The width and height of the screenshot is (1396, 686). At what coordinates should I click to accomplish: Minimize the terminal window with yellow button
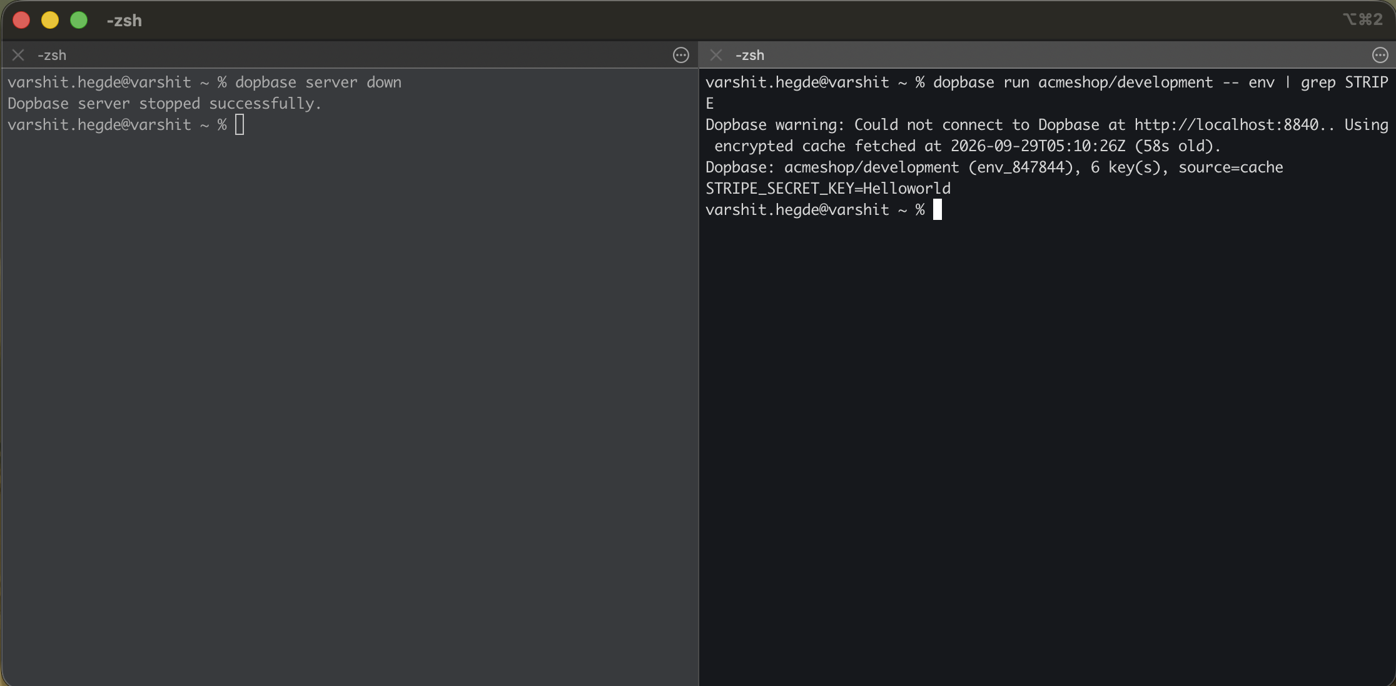click(x=50, y=20)
